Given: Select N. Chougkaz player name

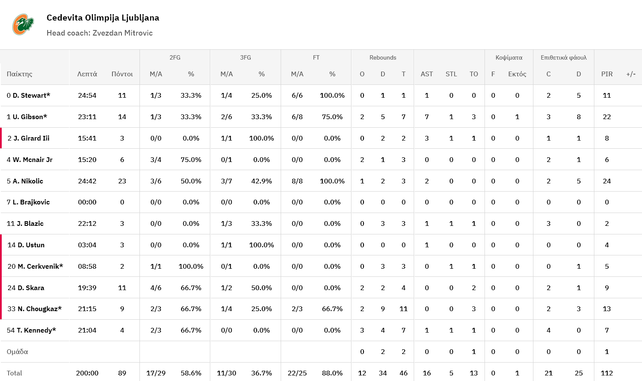Looking at the screenshot, I should (39, 309).
